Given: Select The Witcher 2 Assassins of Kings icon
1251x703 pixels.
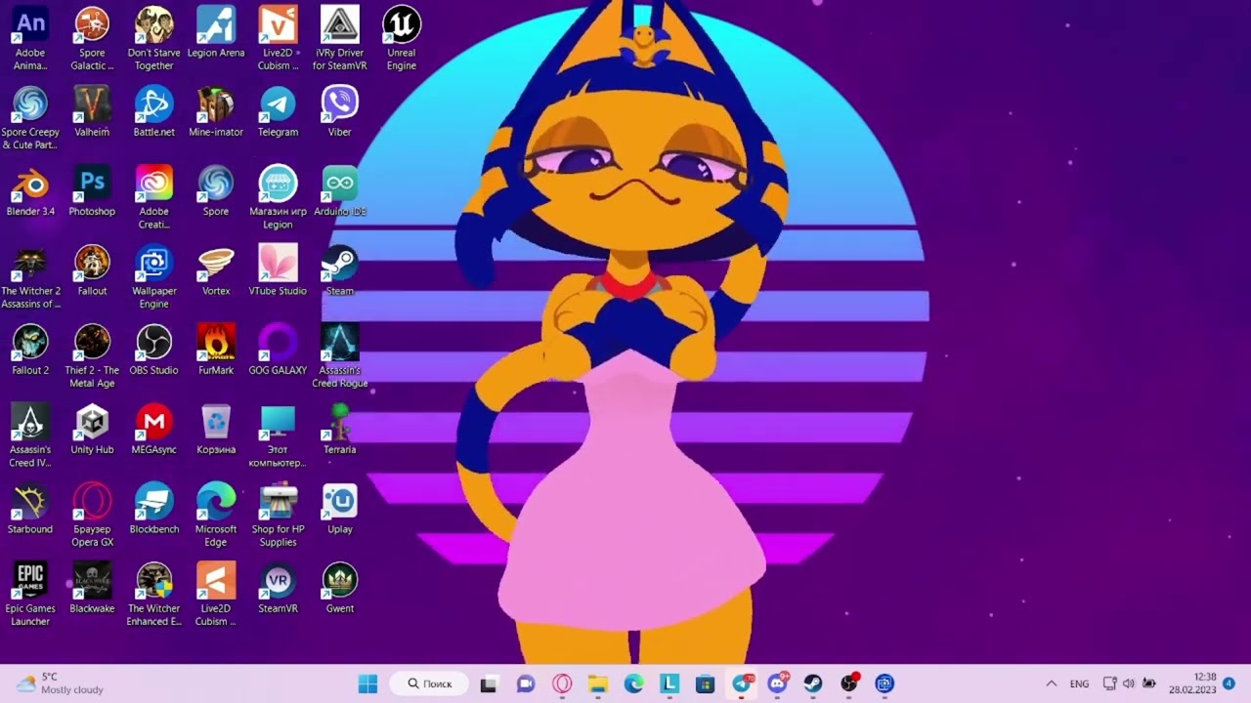Looking at the screenshot, I should click(30, 277).
